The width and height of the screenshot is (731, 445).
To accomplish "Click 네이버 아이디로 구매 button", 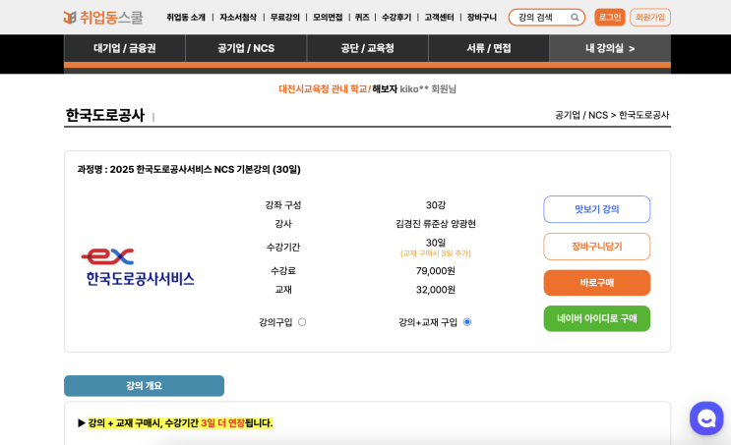I will (x=597, y=318).
